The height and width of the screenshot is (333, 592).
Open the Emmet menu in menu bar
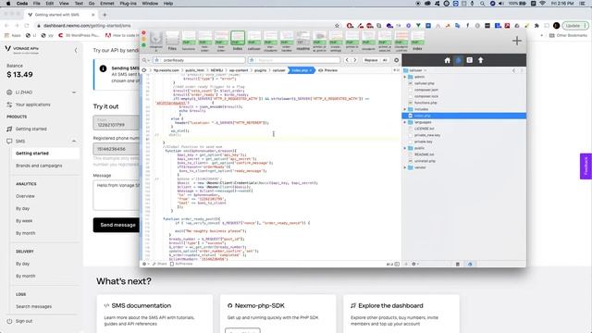pyautogui.click(x=107, y=4)
